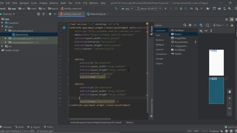Minimize the Palette panel with dash icon

click(x=195, y=25)
